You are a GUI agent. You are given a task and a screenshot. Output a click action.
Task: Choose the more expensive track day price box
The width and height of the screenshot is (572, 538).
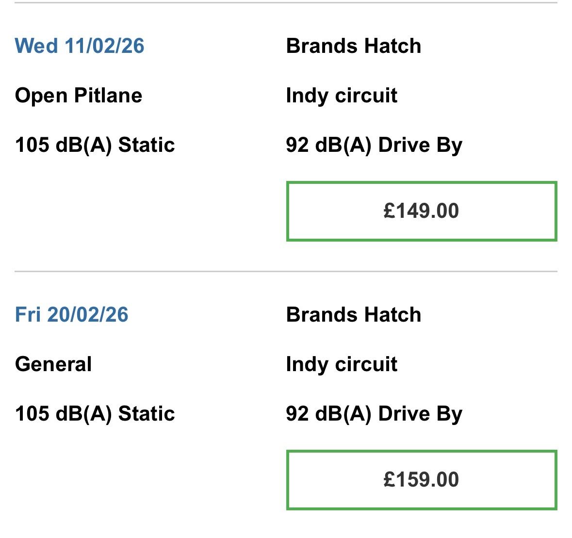pos(421,480)
